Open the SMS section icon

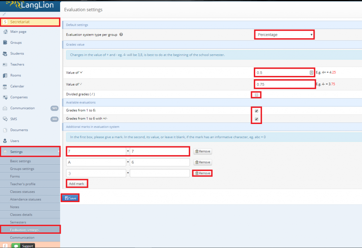6,119
